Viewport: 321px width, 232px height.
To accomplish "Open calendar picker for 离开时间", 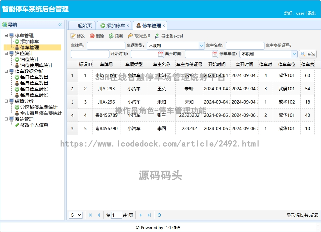I will point(215,54).
